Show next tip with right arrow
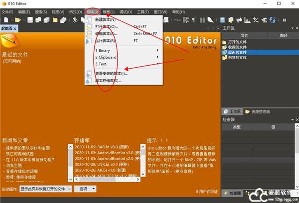 pyautogui.click(x=166, y=140)
